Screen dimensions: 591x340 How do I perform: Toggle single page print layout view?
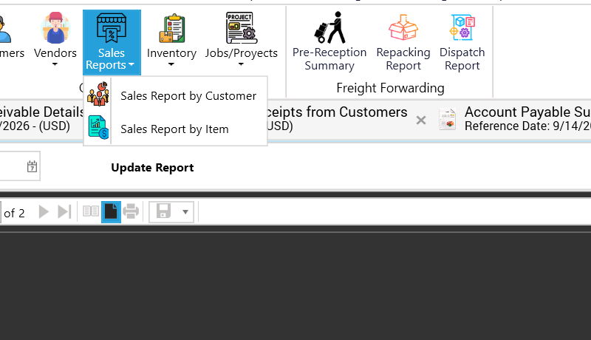[x=111, y=212]
